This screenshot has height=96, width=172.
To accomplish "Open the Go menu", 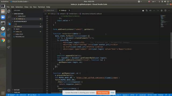I will 31,7.
